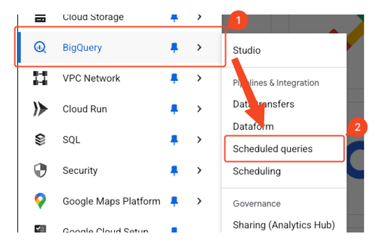Open Scheduled queries in the submenu
Image resolution: width=378 pixels, height=247 pixels.
point(272,149)
